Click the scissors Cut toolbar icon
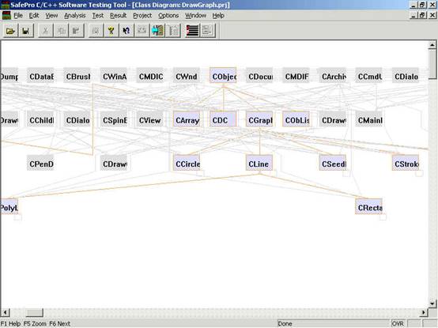 pos(46,31)
